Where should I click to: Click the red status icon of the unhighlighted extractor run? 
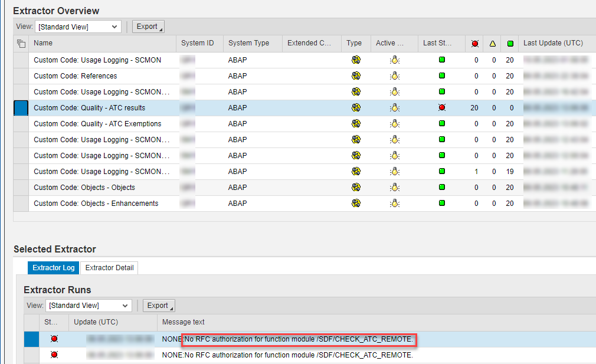pos(54,355)
